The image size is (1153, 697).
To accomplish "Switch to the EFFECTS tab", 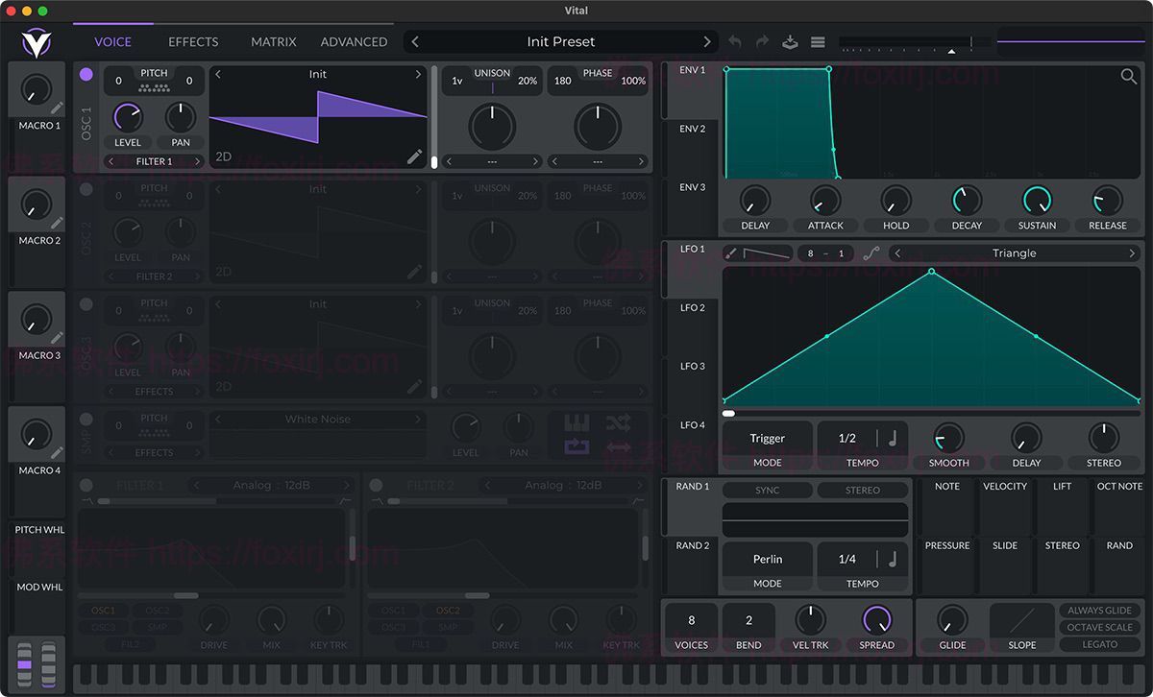I will pos(192,41).
